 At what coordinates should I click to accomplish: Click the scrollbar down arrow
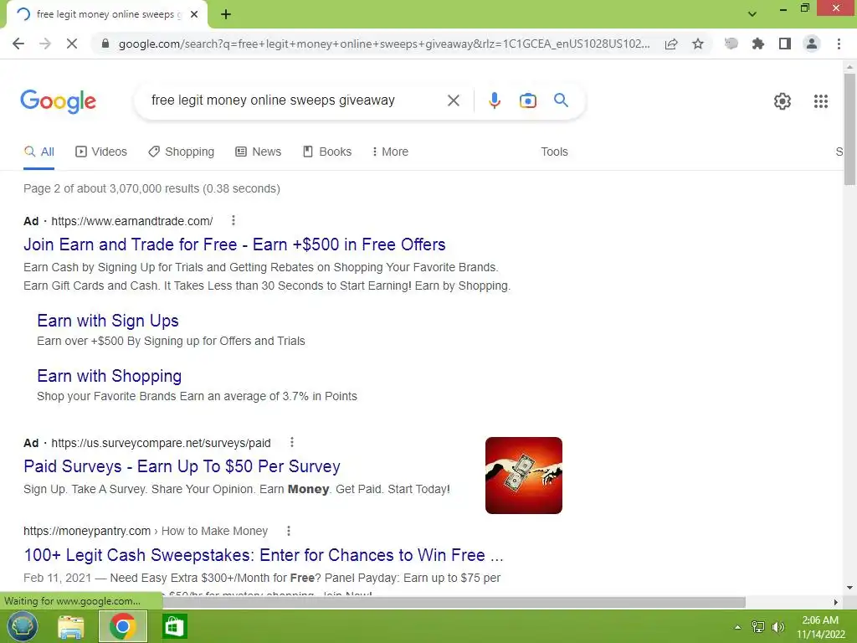[849, 588]
